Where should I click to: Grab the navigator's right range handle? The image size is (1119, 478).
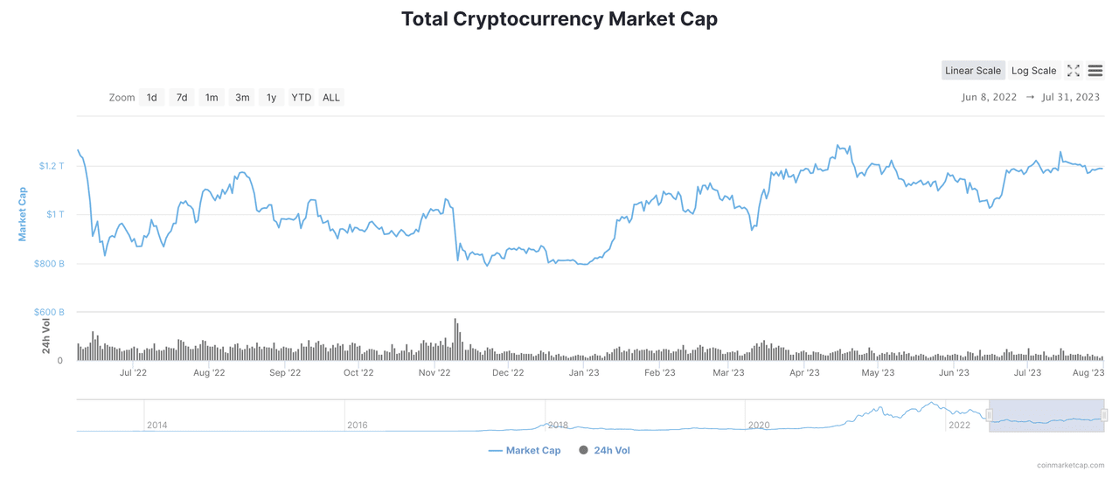pos(1104,415)
